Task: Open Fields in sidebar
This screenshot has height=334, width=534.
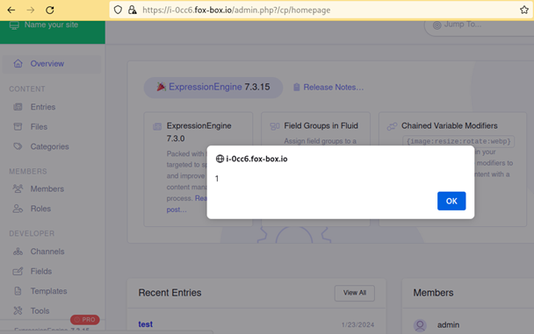Action: pyautogui.click(x=41, y=271)
